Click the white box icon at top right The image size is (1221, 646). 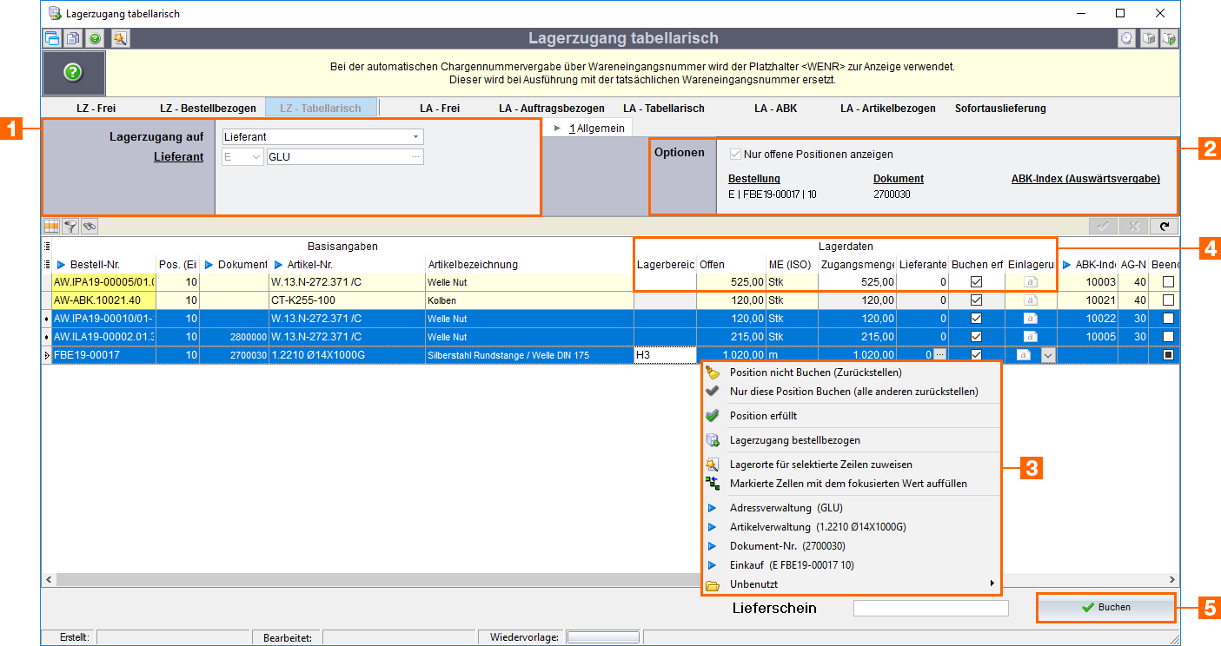(1149, 38)
